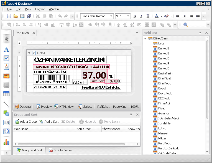Screen dimensions: 212x163
Task: Select the Label tool in toolbox
Action: click(x=6, y=49)
